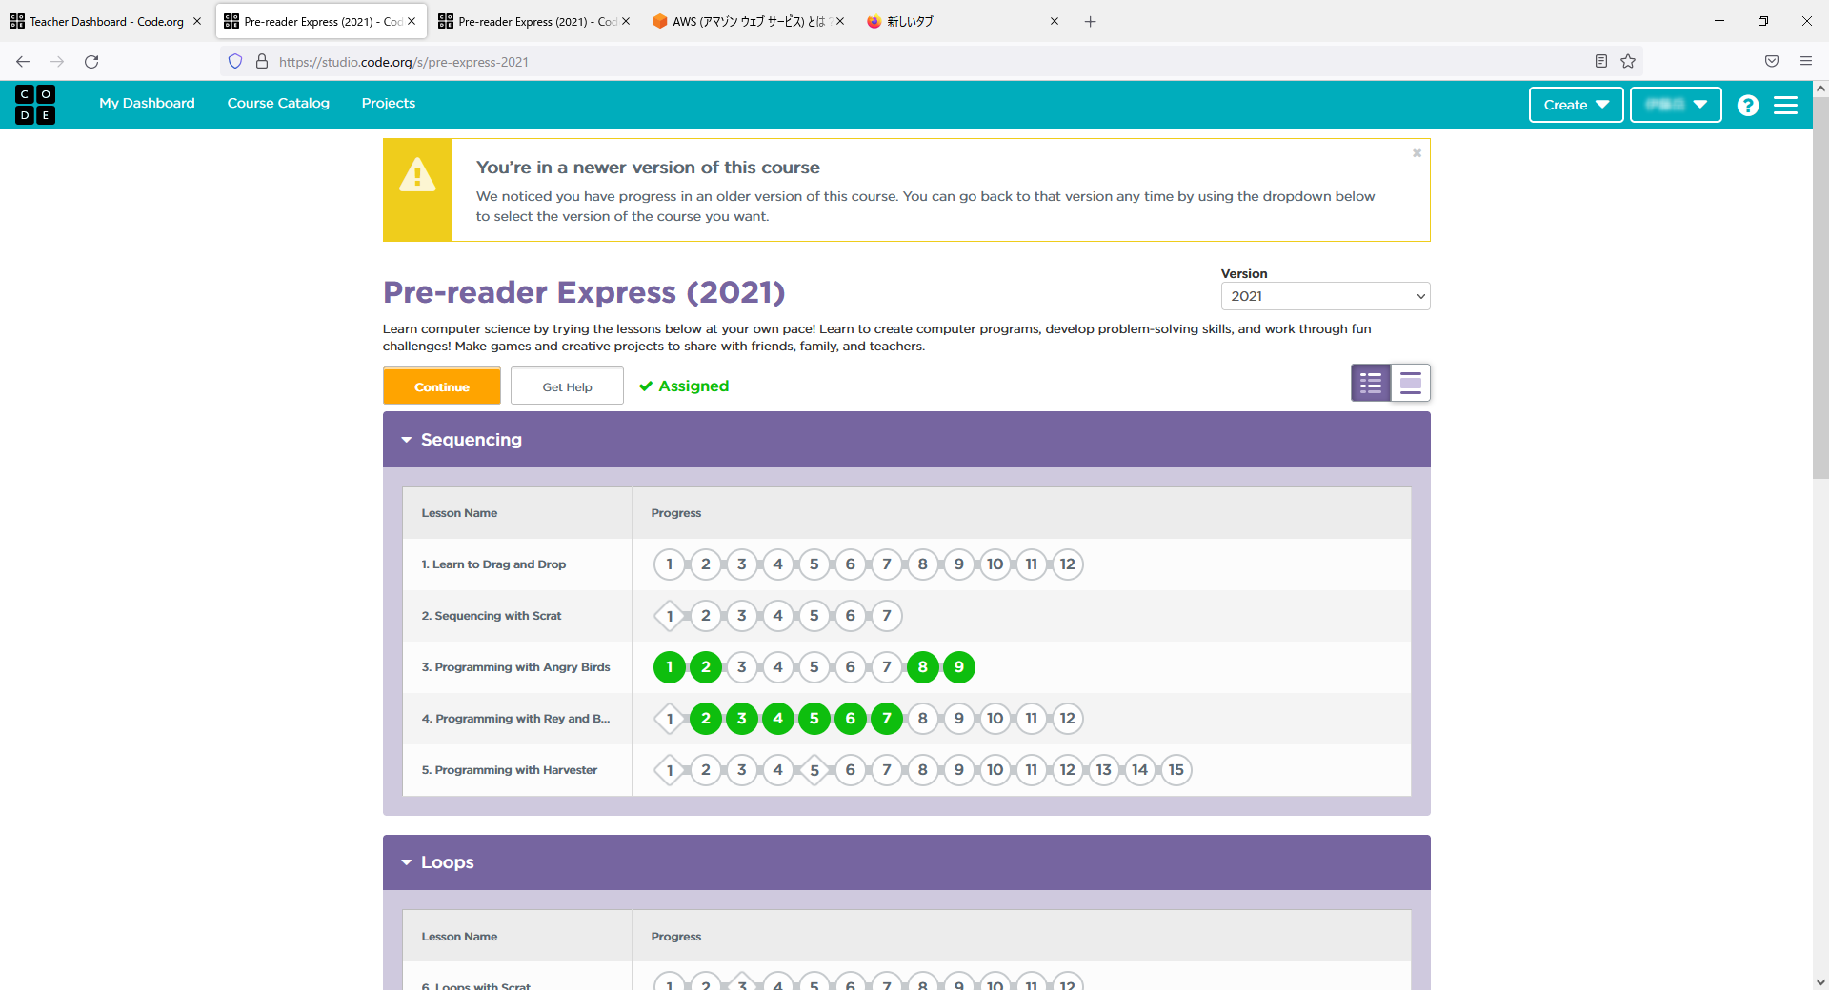Image resolution: width=1829 pixels, height=990 pixels.
Task: Click the Code.org logo icon
Action: (35, 105)
